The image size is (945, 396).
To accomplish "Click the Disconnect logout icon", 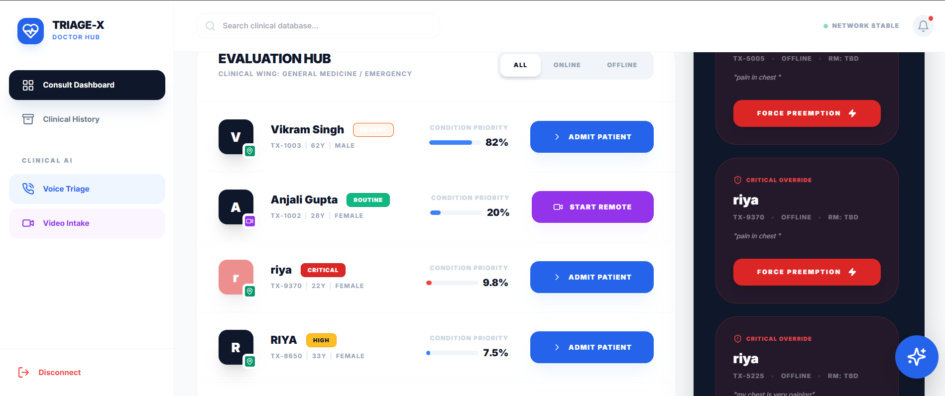I will pos(23,372).
